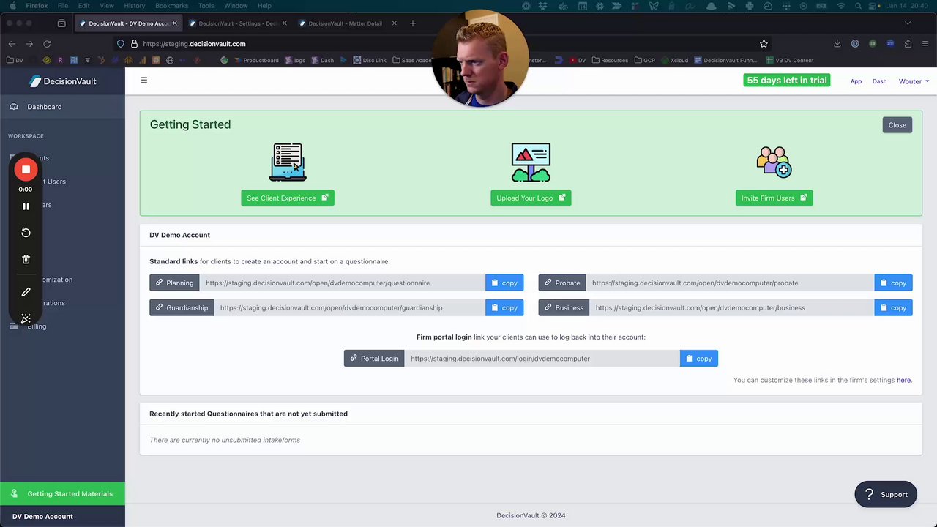Delete the recording with the trash icon
The image size is (937, 527).
point(26,259)
